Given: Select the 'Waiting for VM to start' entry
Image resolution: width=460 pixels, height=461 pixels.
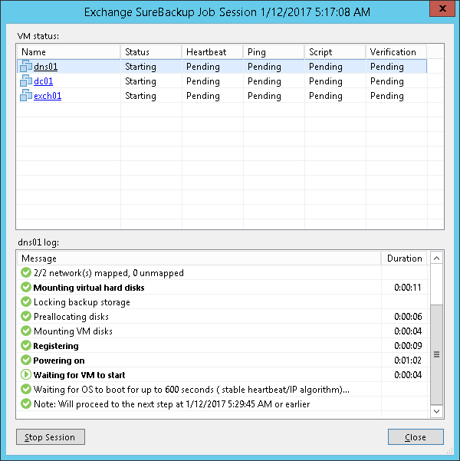Looking at the screenshot, I should coord(222,375).
